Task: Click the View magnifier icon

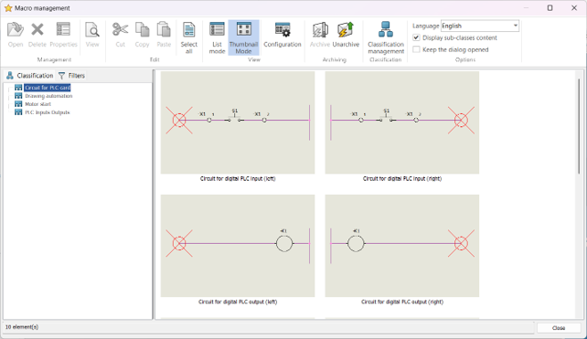Action: (92, 29)
